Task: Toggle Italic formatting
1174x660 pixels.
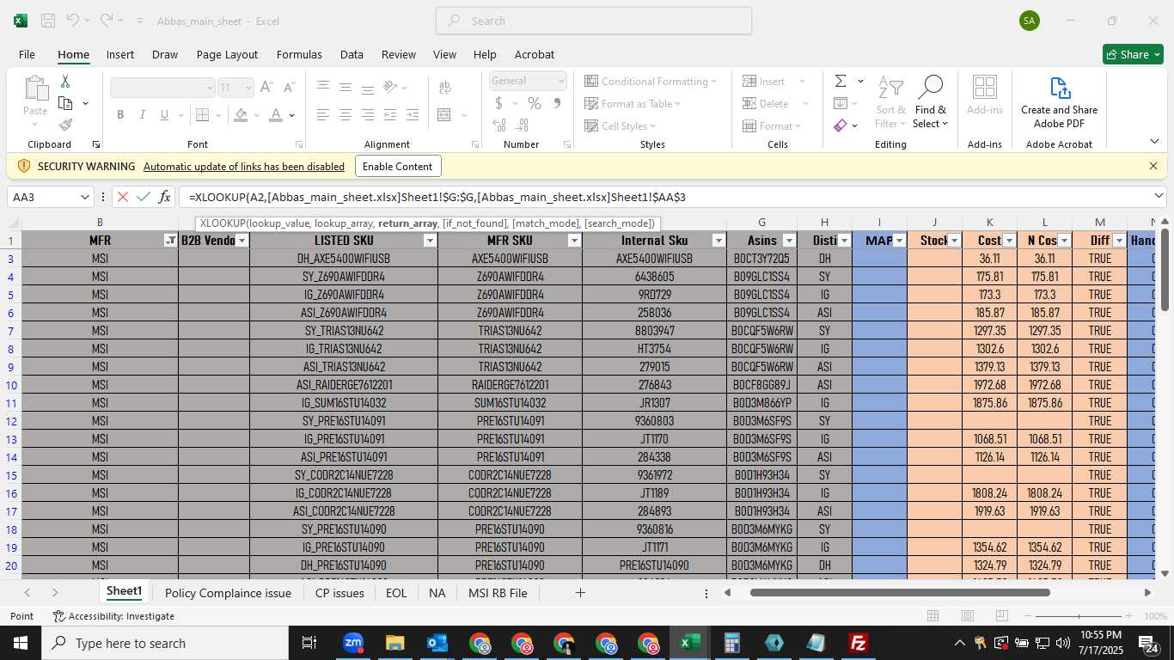Action: tap(143, 115)
